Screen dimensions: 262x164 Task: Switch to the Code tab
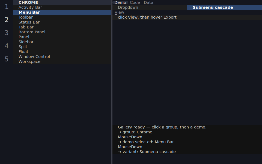point(135,2)
